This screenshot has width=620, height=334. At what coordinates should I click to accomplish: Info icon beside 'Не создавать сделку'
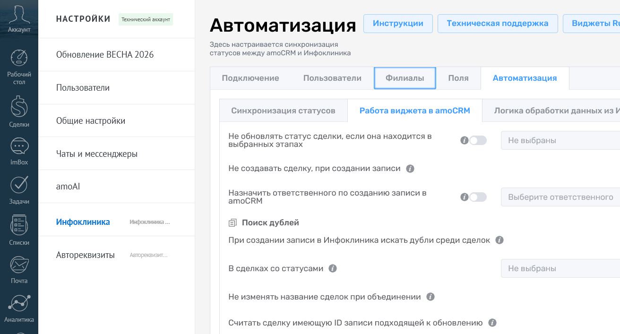[410, 169]
